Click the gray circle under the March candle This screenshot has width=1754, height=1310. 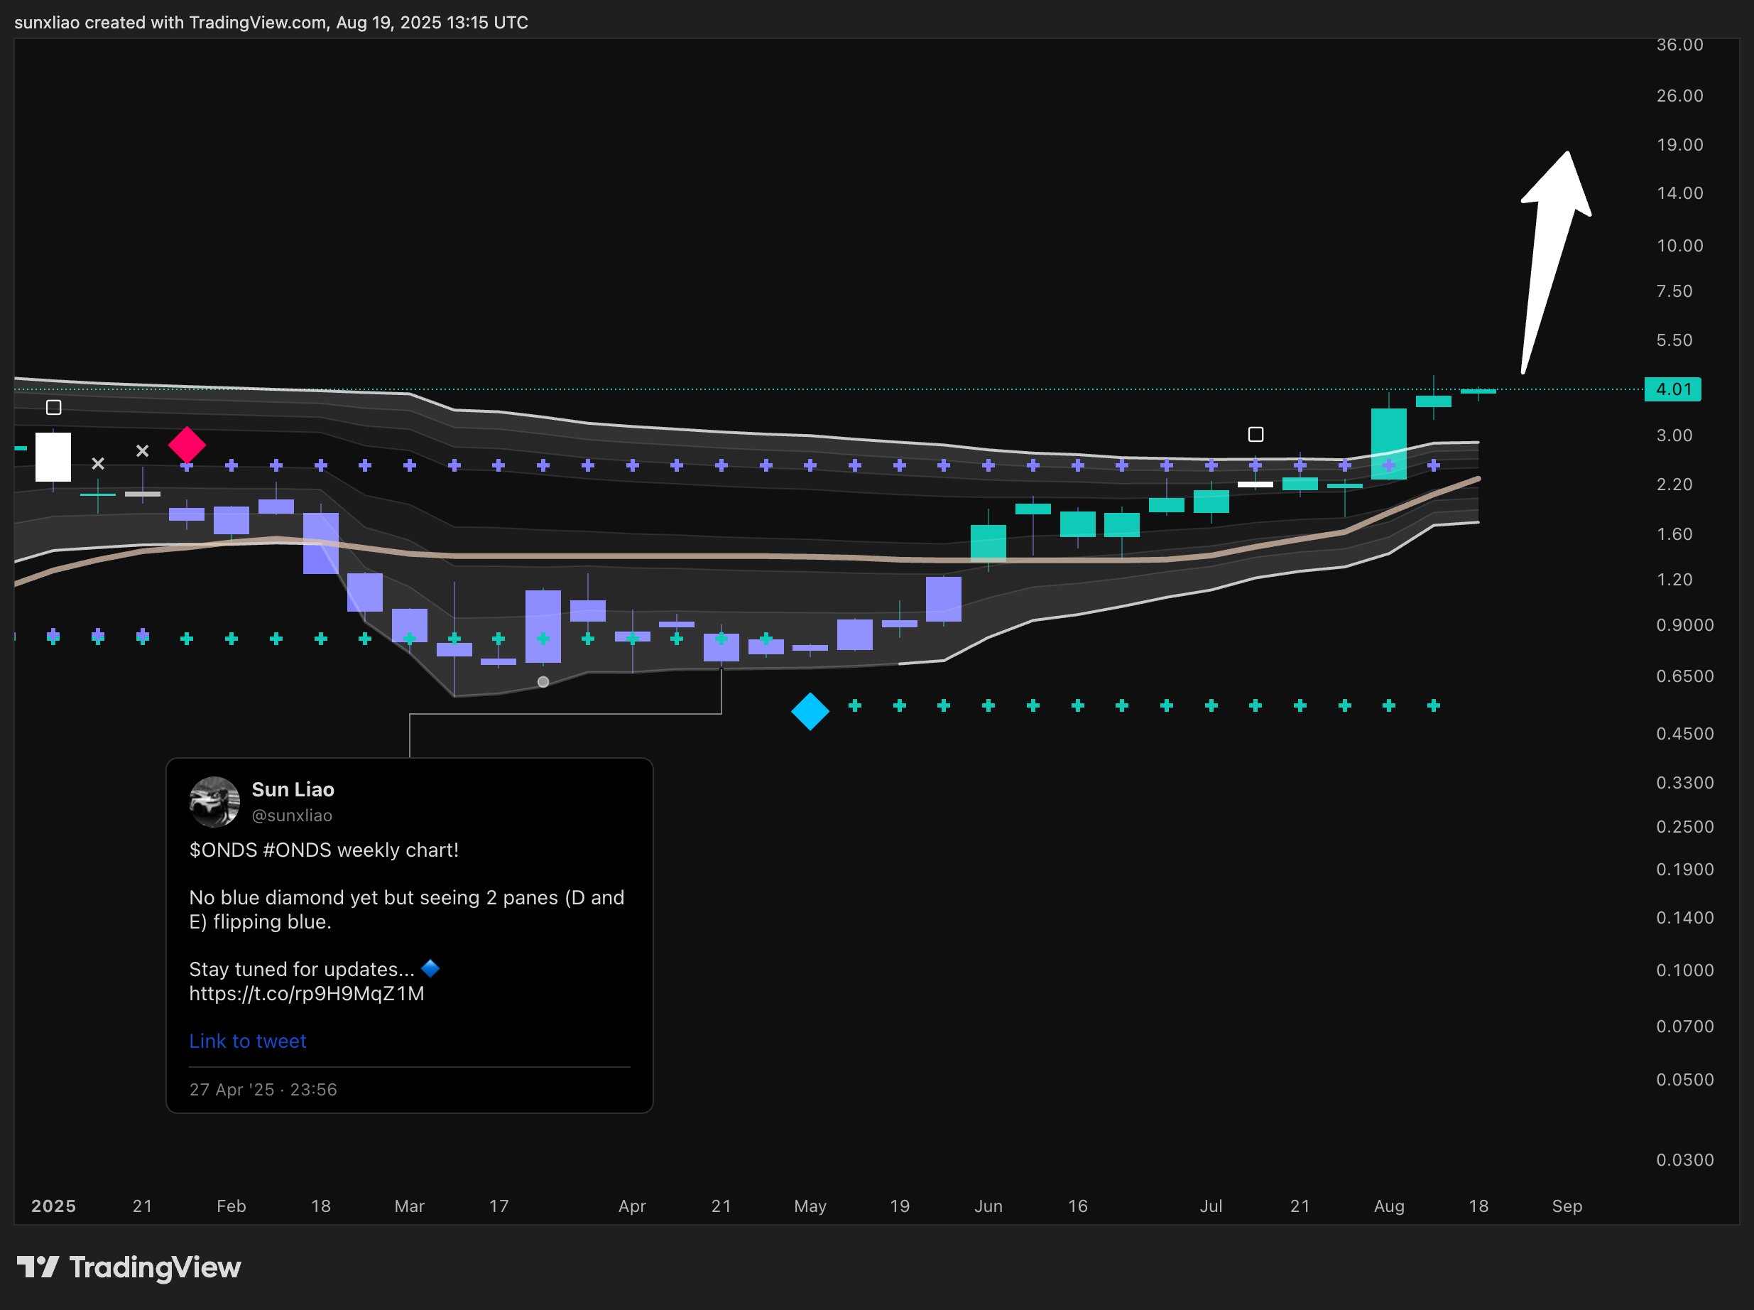click(x=543, y=682)
